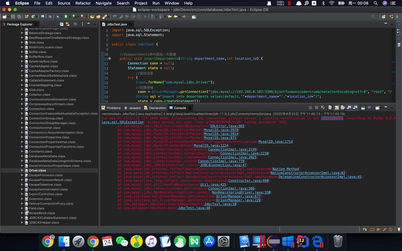The height and width of the screenshot is (251, 402).
Task: Click Remove All Terminated Launches icon
Action: click(323, 108)
